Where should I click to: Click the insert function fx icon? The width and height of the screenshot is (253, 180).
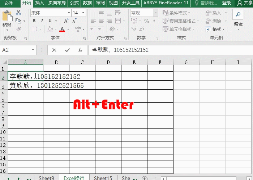80,50
